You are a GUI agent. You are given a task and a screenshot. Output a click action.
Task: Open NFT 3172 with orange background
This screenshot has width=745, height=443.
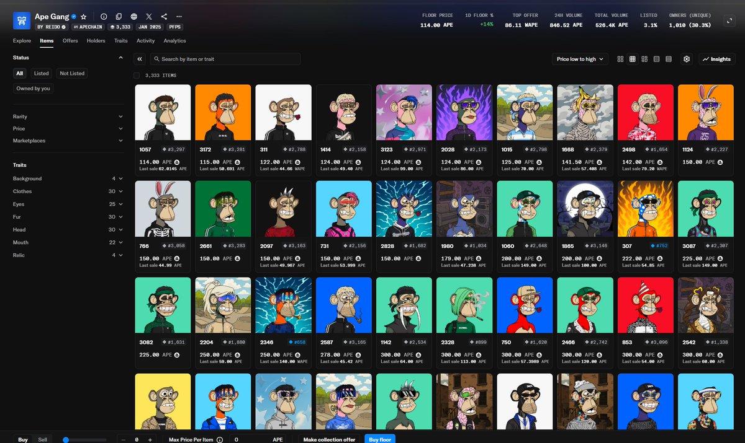click(x=223, y=112)
